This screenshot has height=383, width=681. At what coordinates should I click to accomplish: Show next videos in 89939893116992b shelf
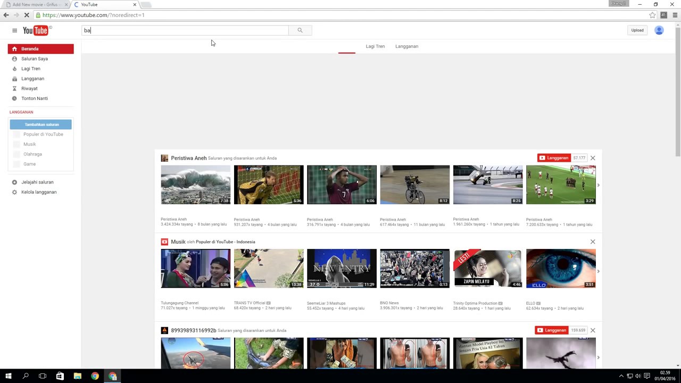coord(599,357)
